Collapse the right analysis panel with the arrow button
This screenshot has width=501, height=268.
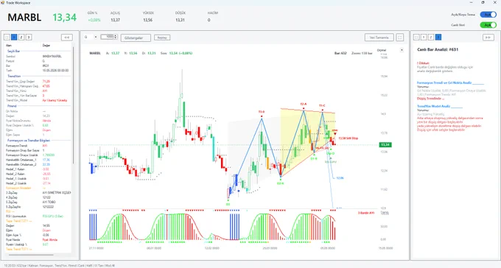pos(488,38)
